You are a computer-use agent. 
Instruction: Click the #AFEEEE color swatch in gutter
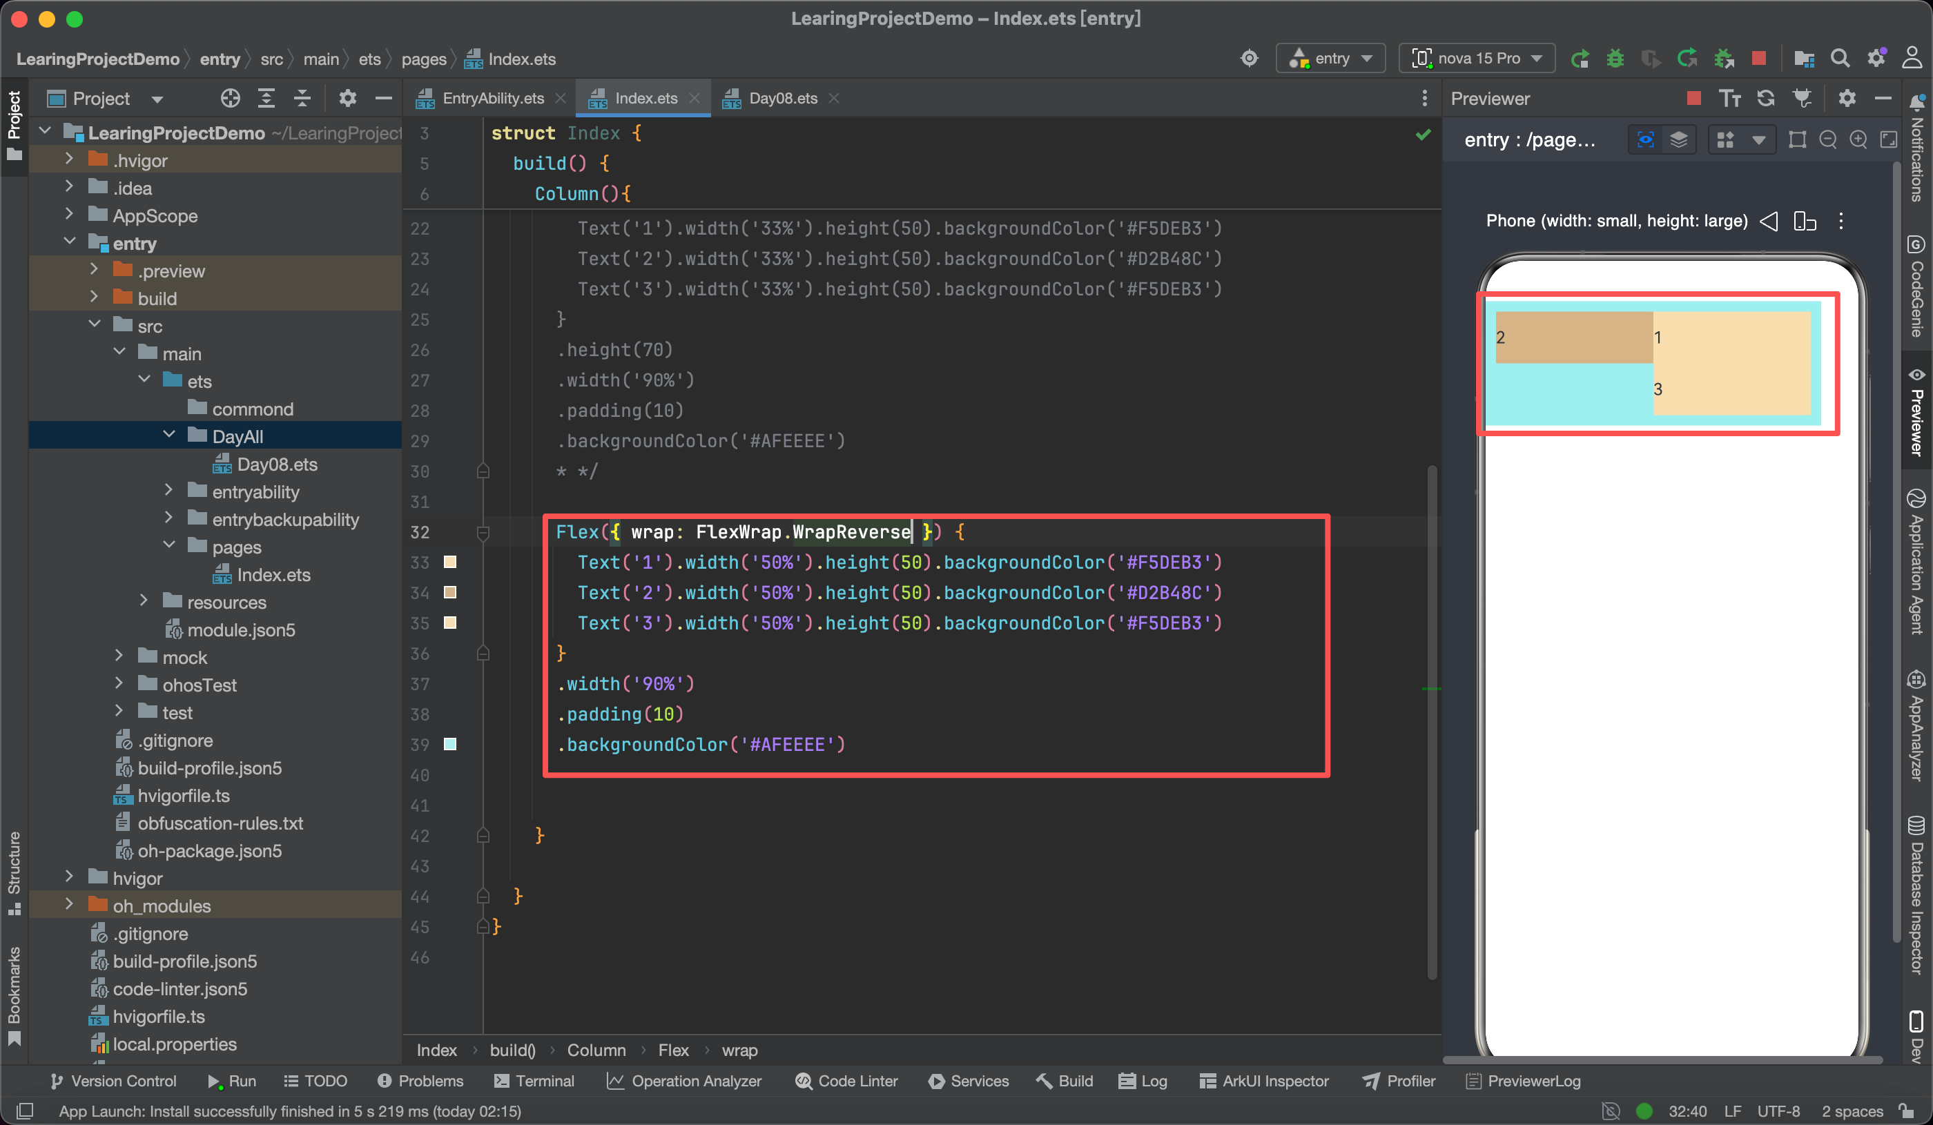point(450,744)
